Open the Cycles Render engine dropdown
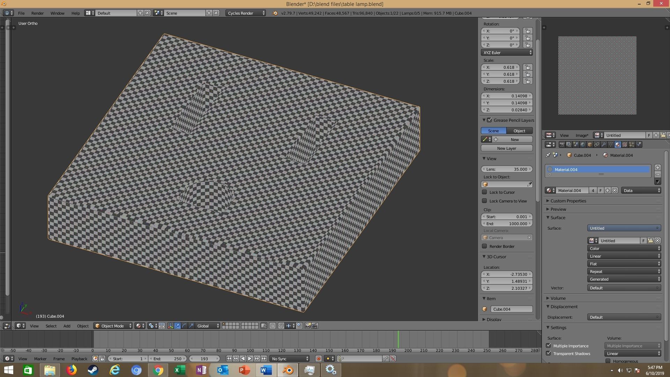Screen dimensions: 670x377 click(246, 13)
